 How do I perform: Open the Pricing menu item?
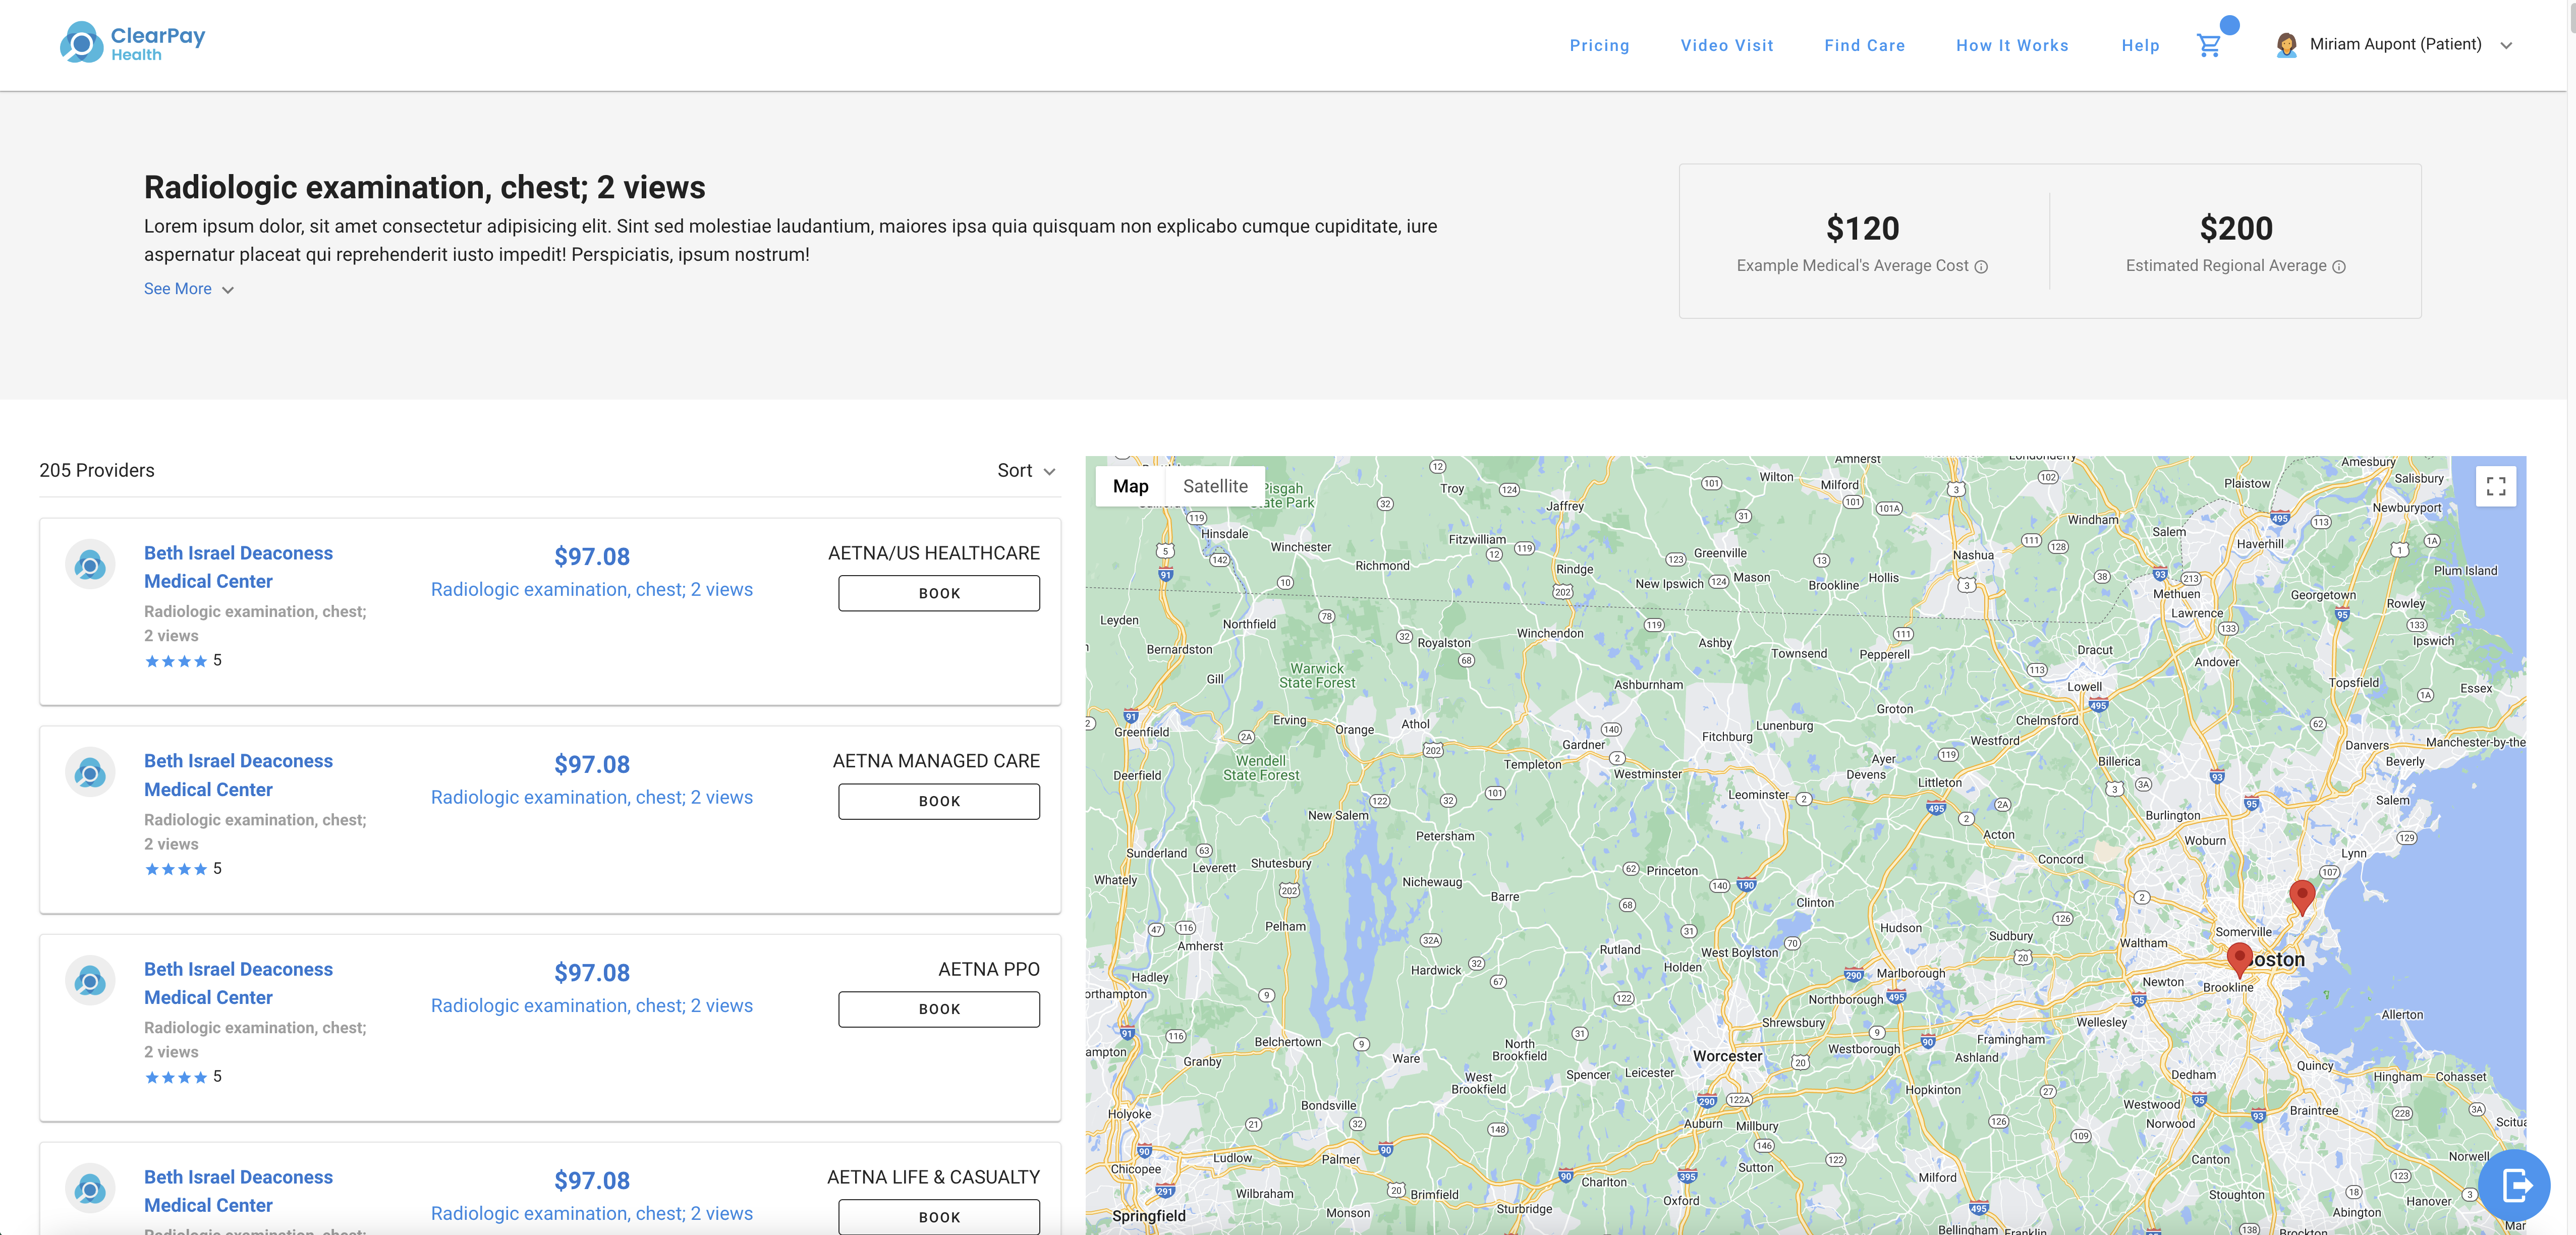click(1599, 45)
